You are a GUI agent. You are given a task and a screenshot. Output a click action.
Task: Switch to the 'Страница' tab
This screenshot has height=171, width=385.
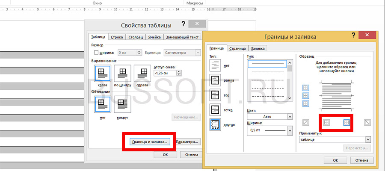pyautogui.click(x=237, y=48)
